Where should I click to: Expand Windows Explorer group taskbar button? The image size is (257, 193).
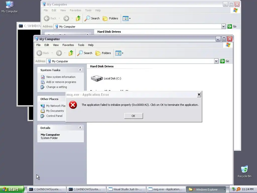coord(207,189)
